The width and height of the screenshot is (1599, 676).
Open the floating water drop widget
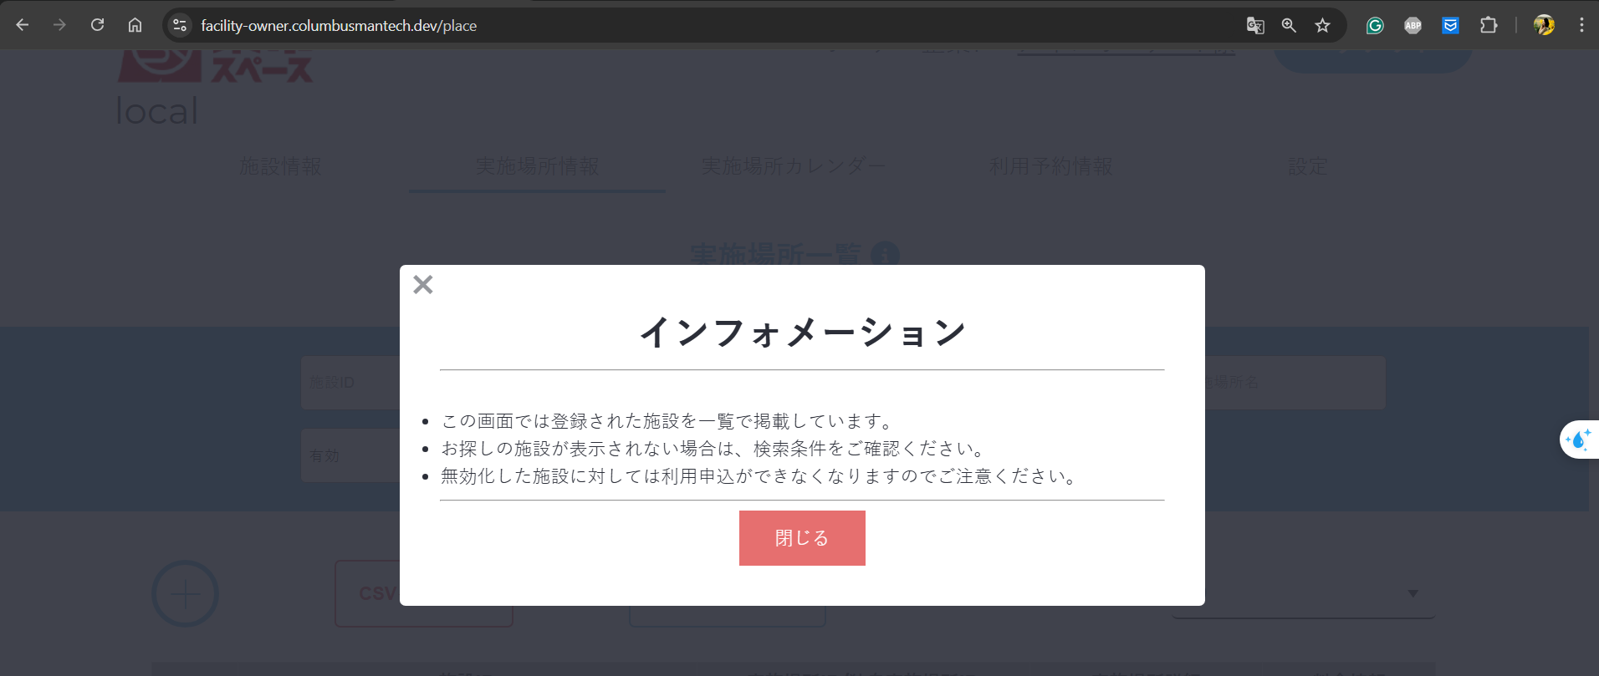(x=1579, y=440)
